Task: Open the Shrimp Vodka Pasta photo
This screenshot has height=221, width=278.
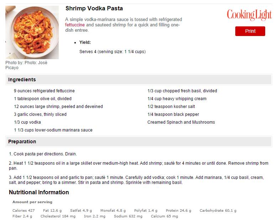Action: (x=32, y=32)
